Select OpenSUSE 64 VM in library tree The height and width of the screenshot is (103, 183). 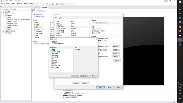tap(13, 25)
